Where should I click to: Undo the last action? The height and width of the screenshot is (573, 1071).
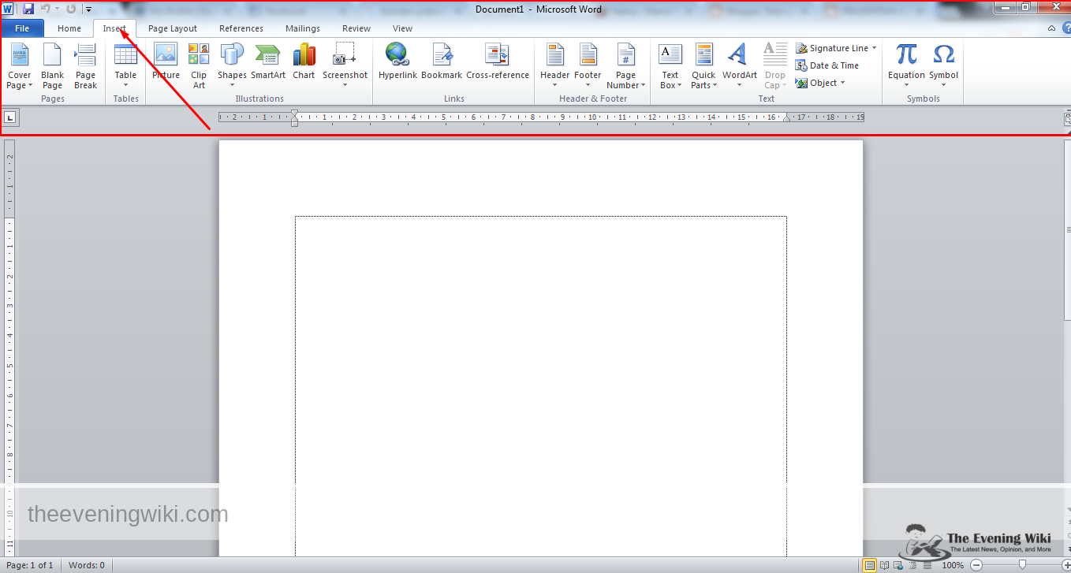click(x=46, y=9)
